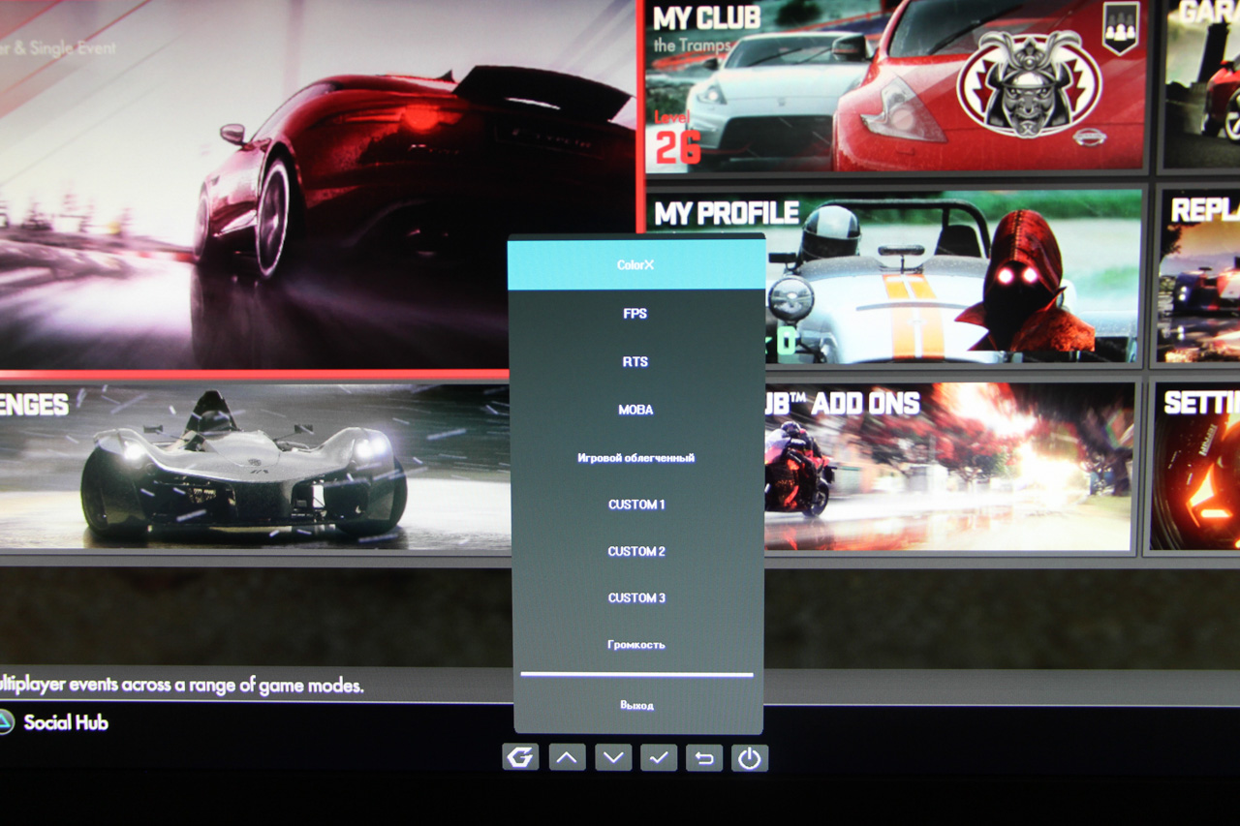Click the samurai club emblem
The height and width of the screenshot is (826, 1240).
pyautogui.click(x=1029, y=83)
